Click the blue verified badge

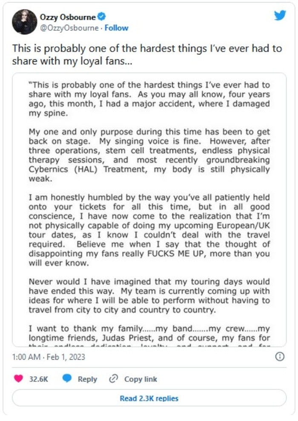point(102,17)
